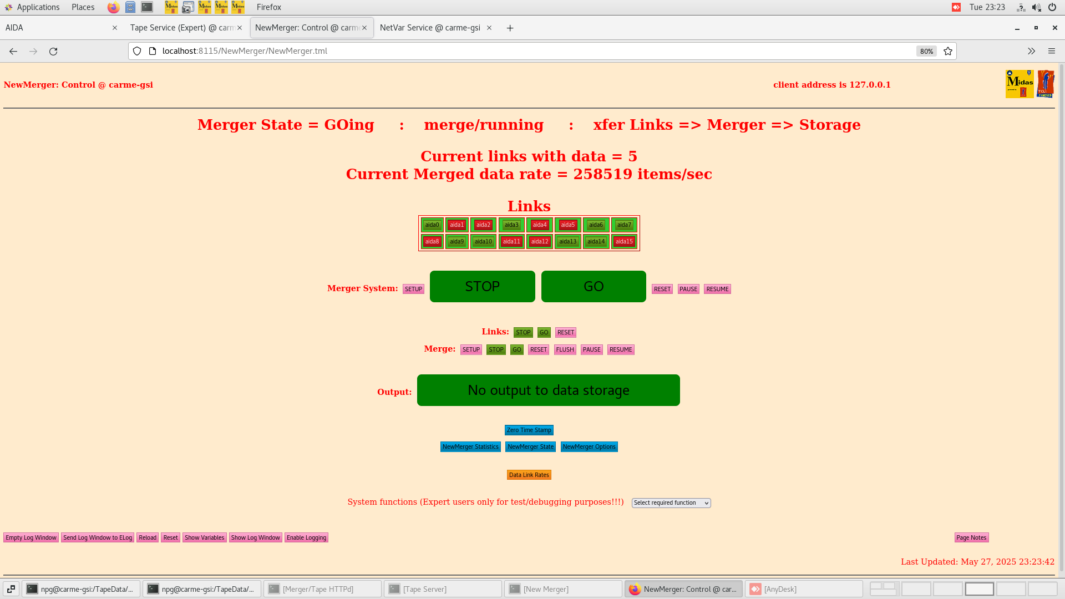The width and height of the screenshot is (1065, 599).
Task: Open the Firefox hamburger menu icon
Action: pyautogui.click(x=1051, y=51)
